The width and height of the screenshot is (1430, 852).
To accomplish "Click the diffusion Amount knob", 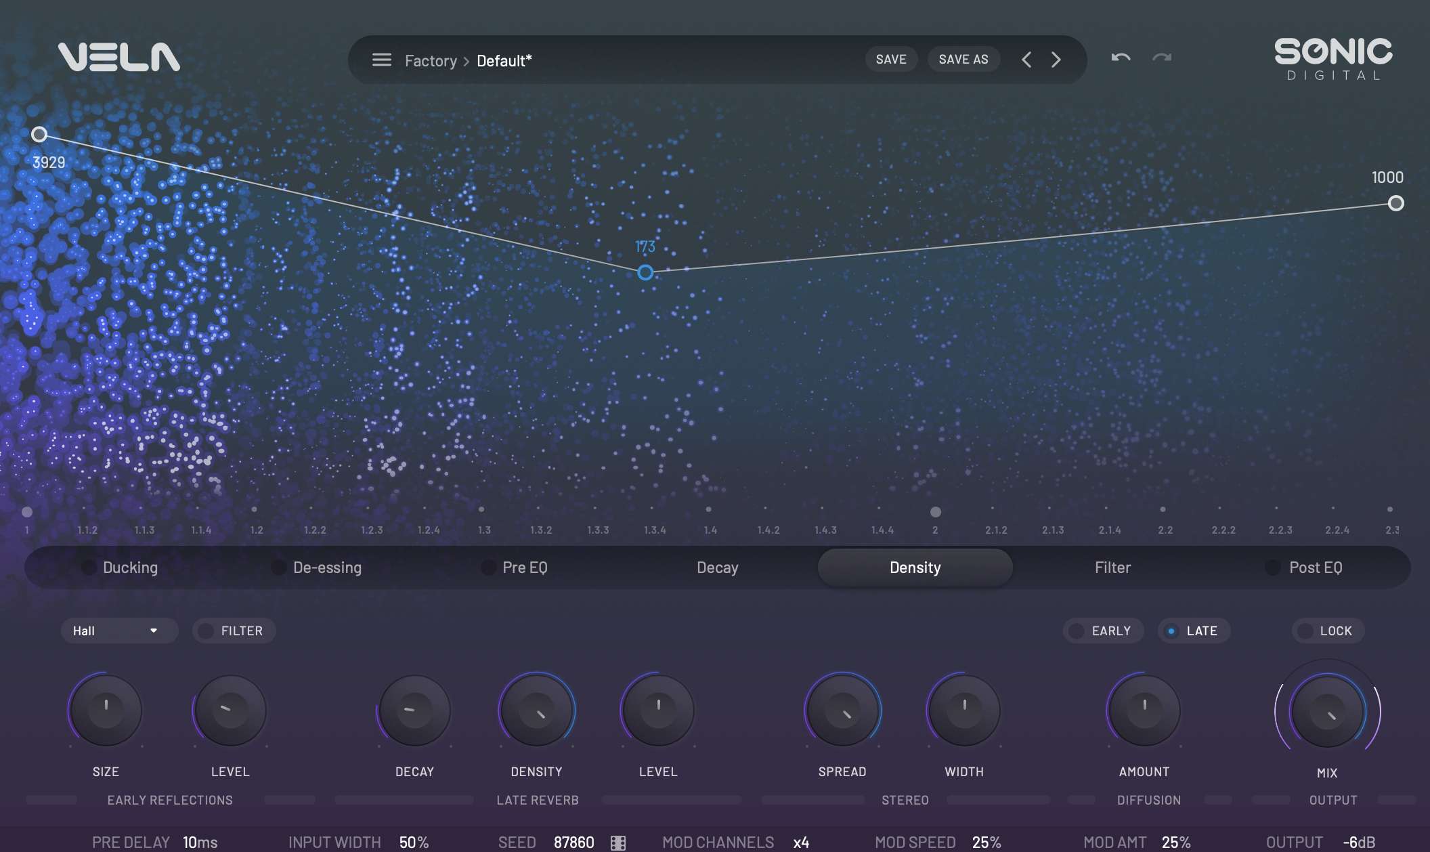I will tap(1144, 710).
